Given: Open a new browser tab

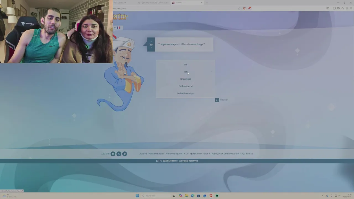Looking at the screenshot, I should (207, 3).
